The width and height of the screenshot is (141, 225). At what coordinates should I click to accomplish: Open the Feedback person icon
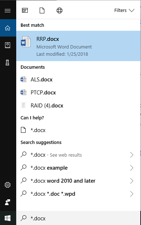click(x=8, y=202)
